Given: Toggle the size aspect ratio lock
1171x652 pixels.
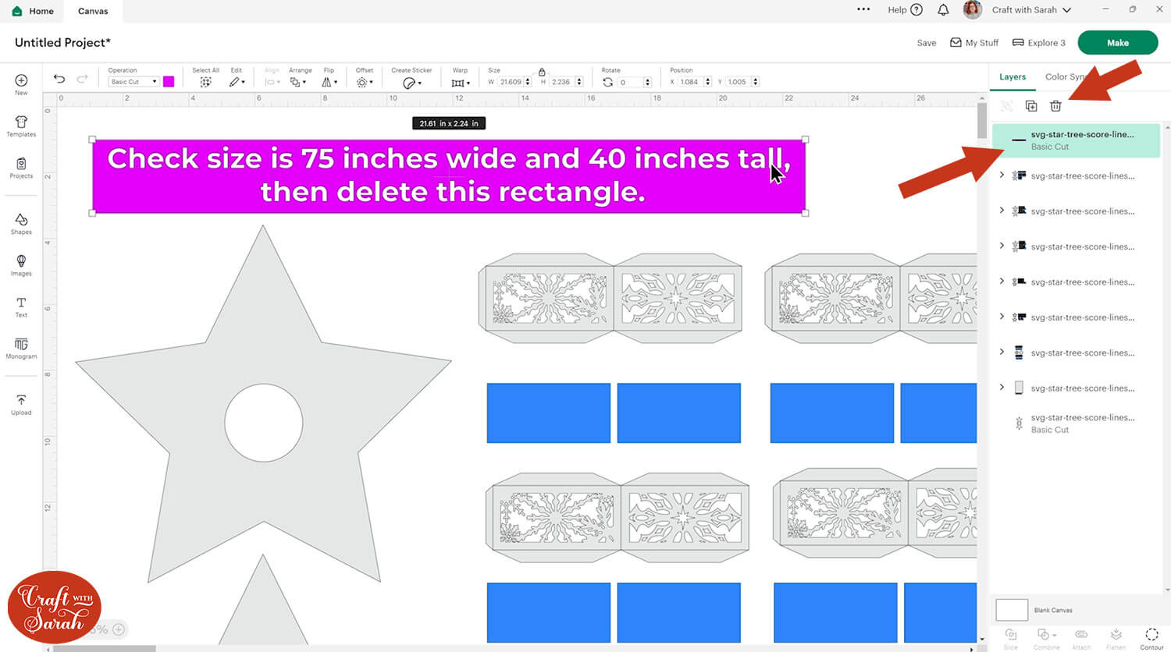Looking at the screenshot, I should tap(542, 72).
